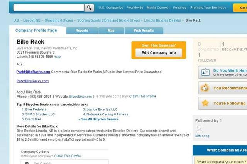Screen dimensions: 247x164
Task: Click the Followed by 1 heading
Action: (x=208, y=120)
